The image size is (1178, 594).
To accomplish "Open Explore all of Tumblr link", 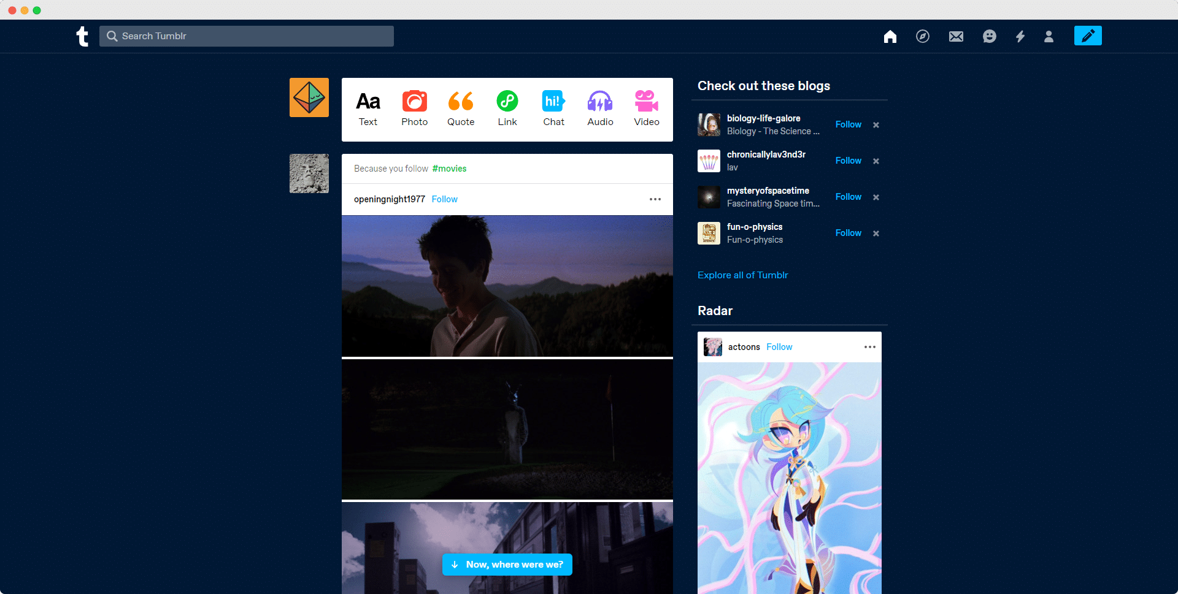I will tap(742, 275).
